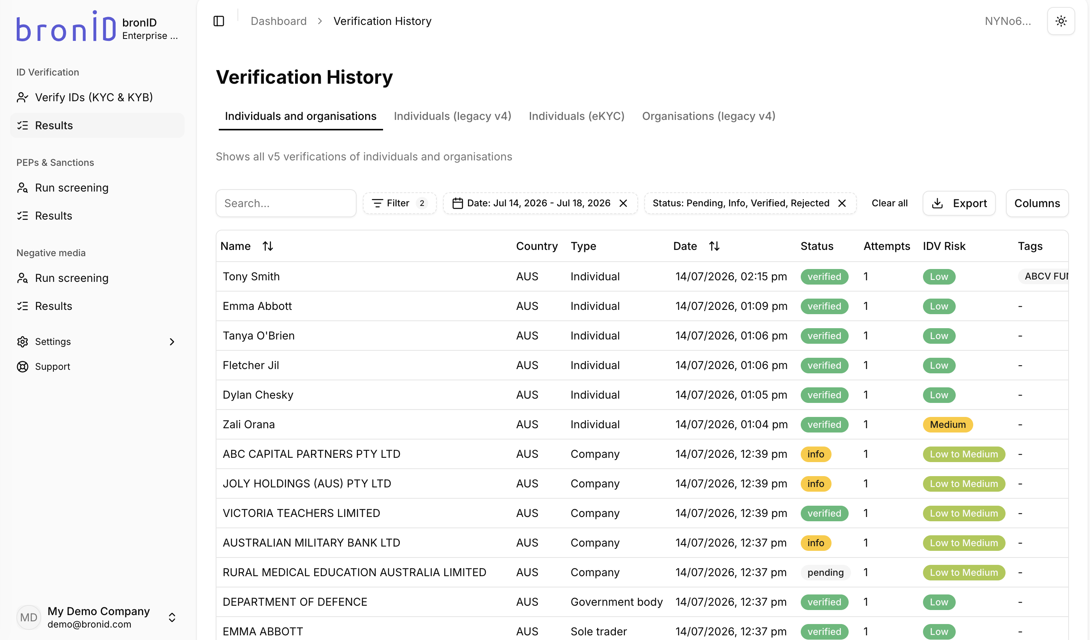Open the Date range filter calendar icon
This screenshot has height=640, width=1090.
pyautogui.click(x=458, y=203)
